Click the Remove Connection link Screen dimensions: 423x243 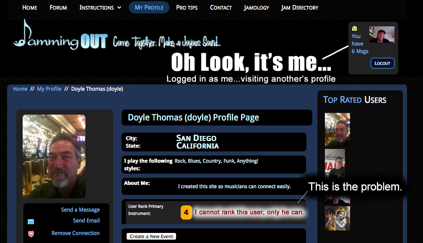[75, 233]
